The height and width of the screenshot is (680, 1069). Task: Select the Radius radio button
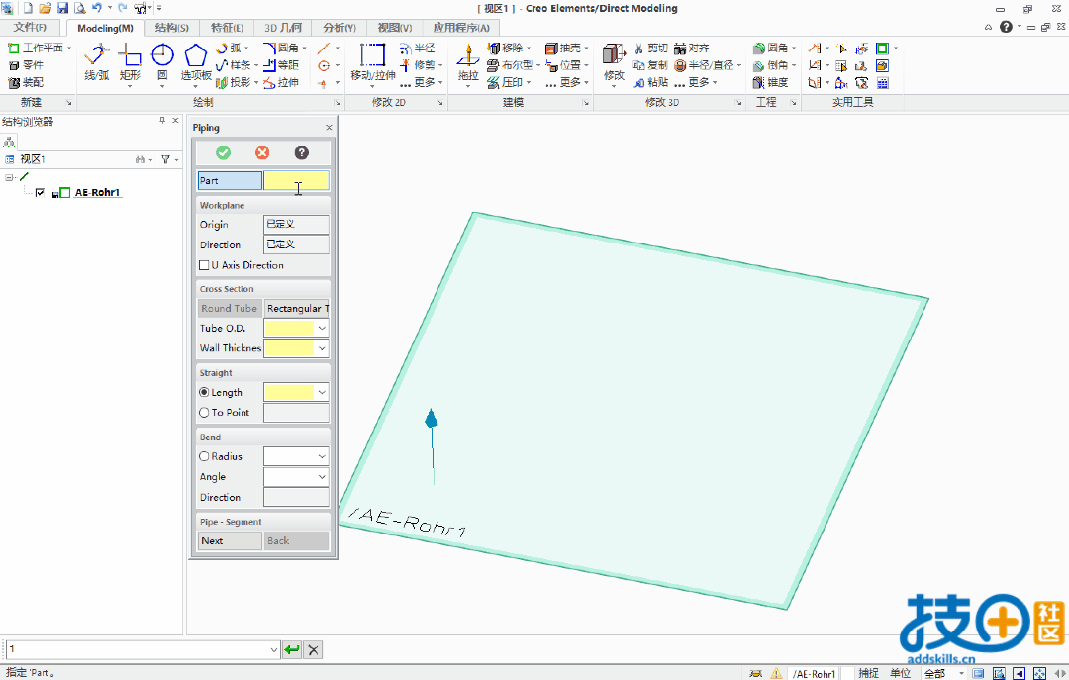204,456
